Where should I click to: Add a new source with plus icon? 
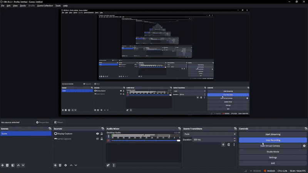point(55,165)
